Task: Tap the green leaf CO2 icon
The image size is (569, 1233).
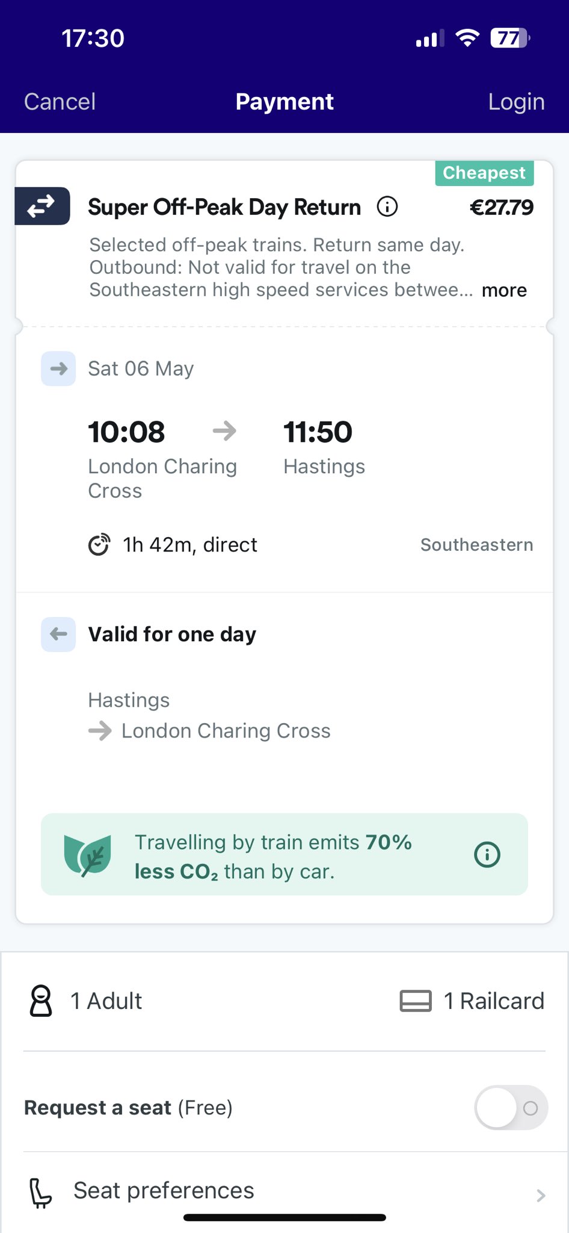Action: (x=88, y=855)
